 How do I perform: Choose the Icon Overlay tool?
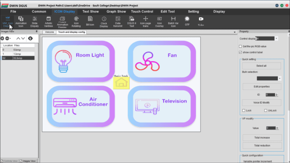pyautogui.click(x=159, y=22)
